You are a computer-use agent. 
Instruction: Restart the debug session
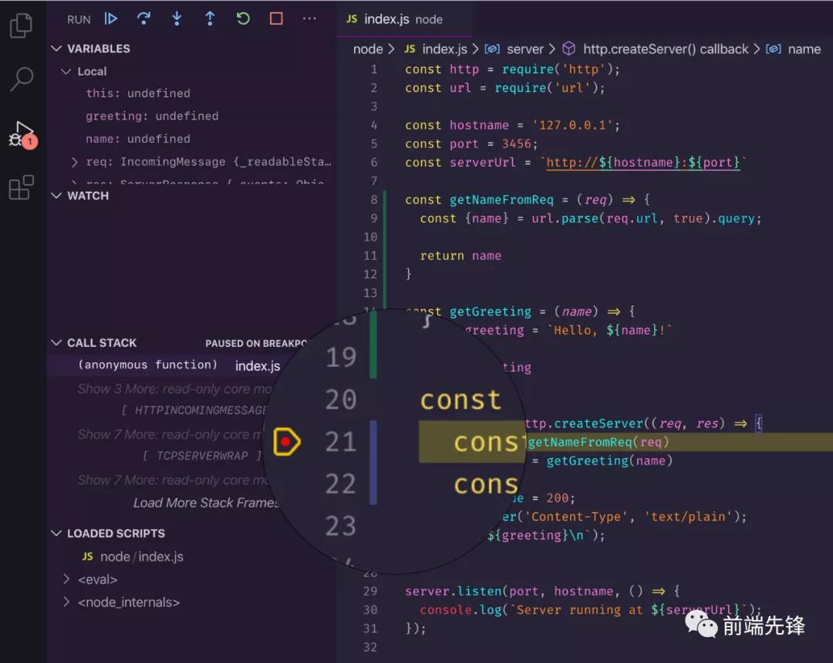point(243,19)
